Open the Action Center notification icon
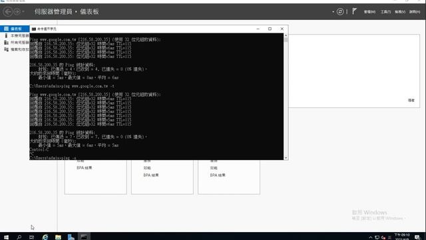This screenshot has width=426, height=240. [417, 237]
